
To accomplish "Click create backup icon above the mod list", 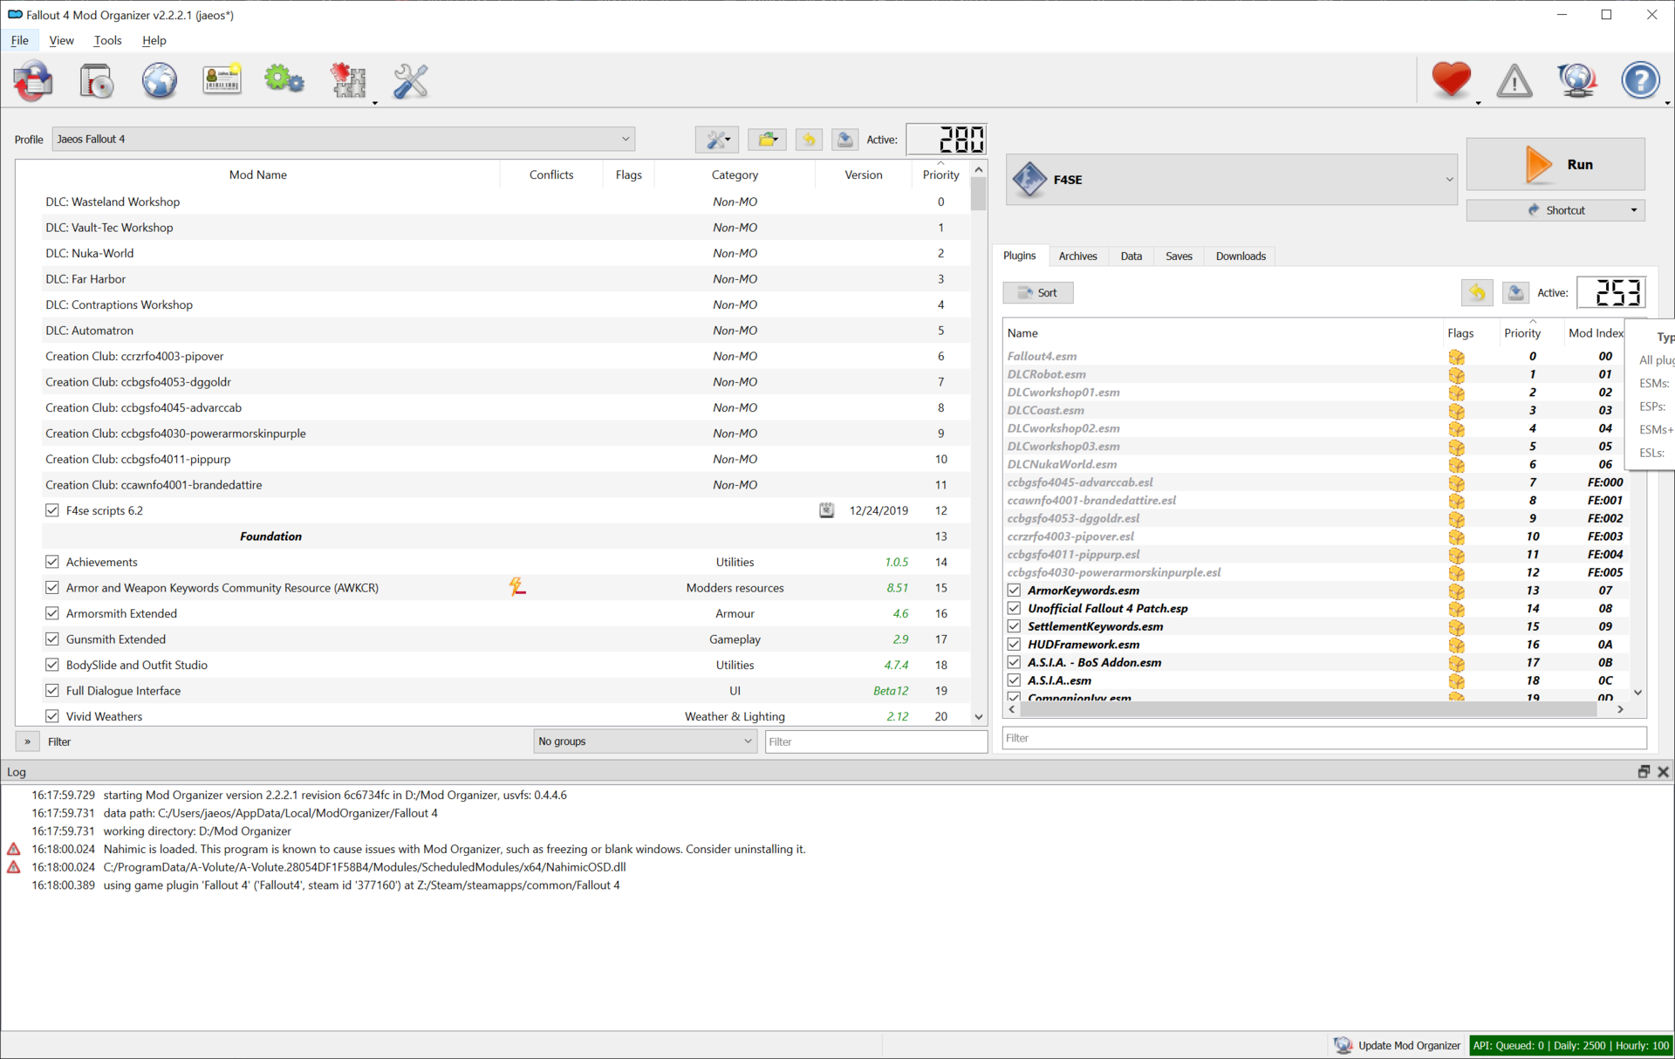I will [x=844, y=140].
